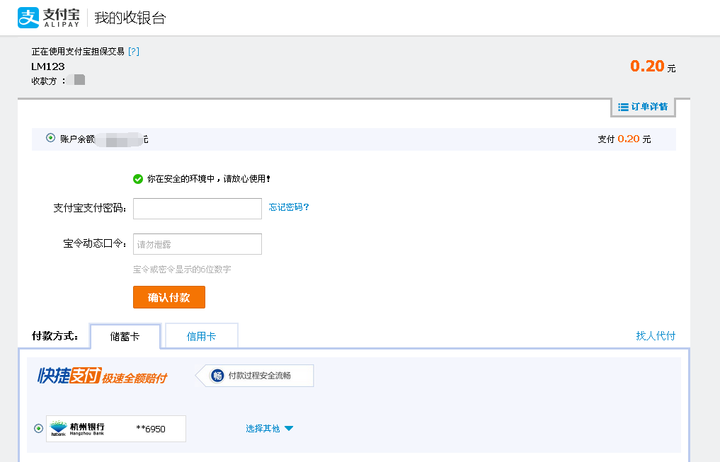Click the green security checkmark icon
Viewport: 720px width, 462px height.
[x=138, y=179]
